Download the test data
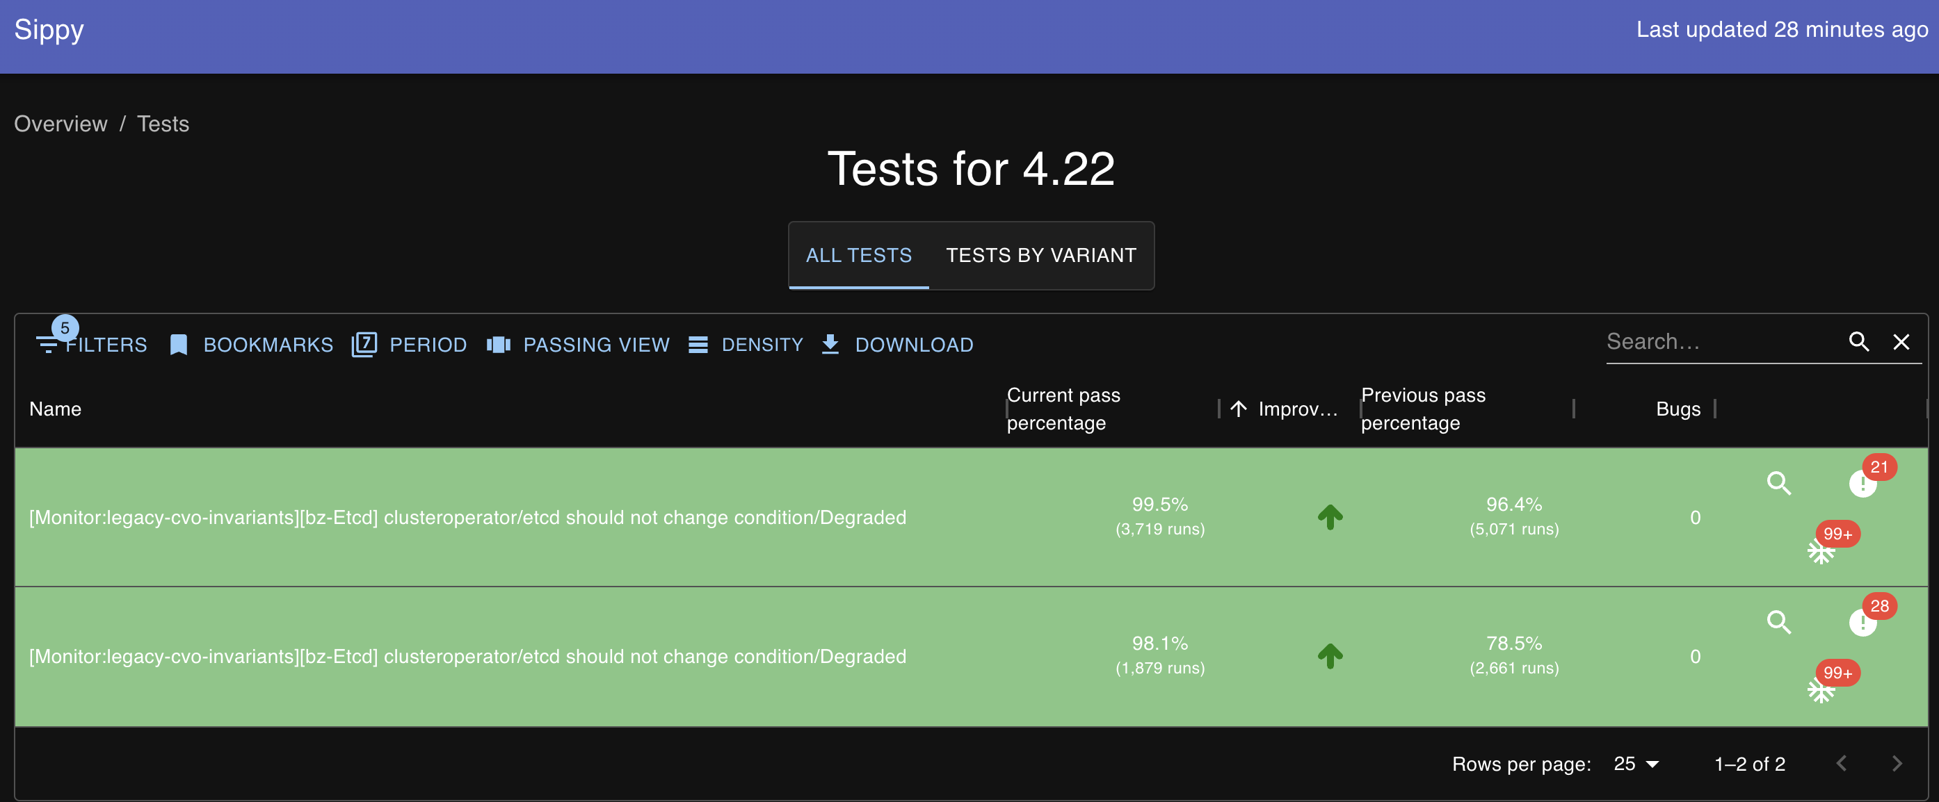Viewport: 1939px width, 802px height. [x=897, y=345]
